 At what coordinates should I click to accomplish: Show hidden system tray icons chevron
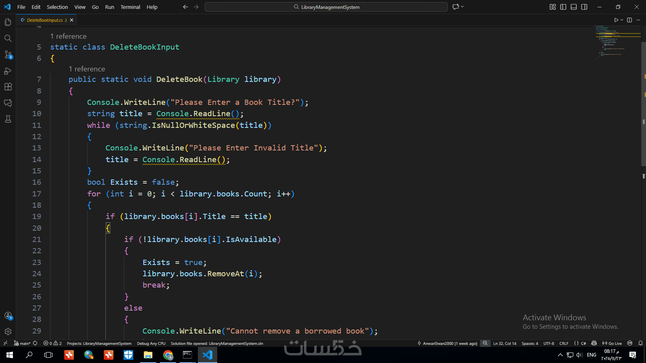click(560, 355)
